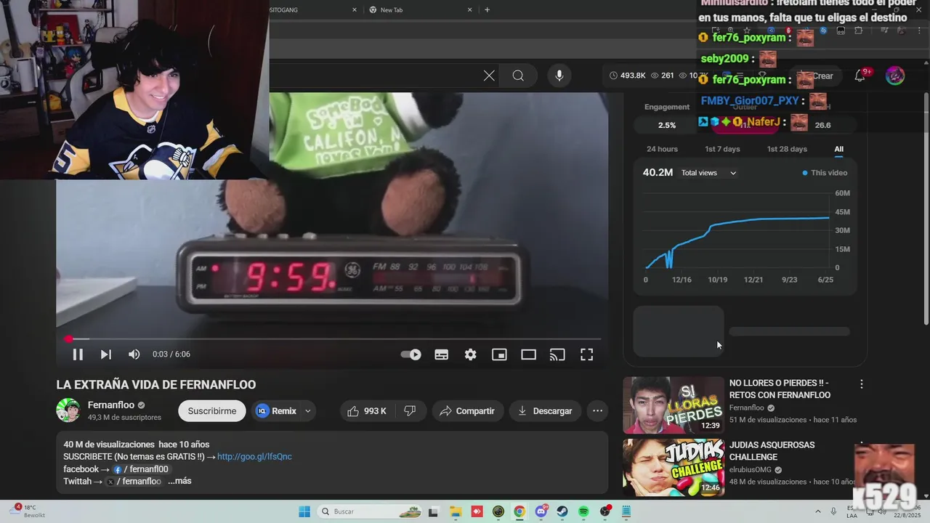The width and height of the screenshot is (930, 523).
Task: Open the Twitter fernanfloo link
Action: 134,481
